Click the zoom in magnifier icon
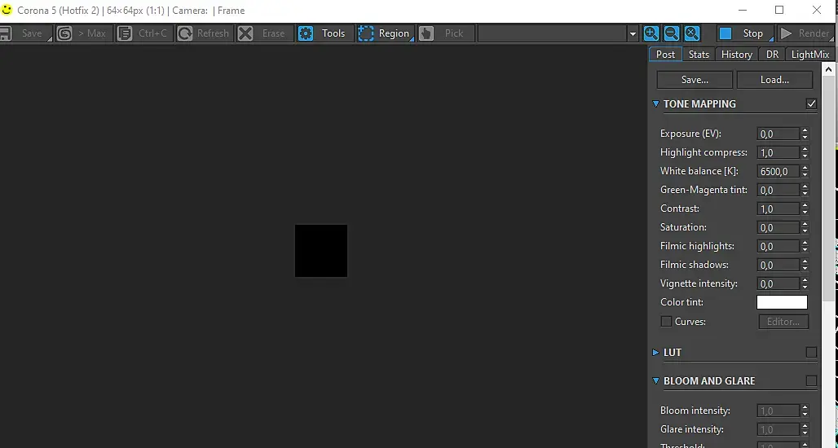 (x=651, y=33)
